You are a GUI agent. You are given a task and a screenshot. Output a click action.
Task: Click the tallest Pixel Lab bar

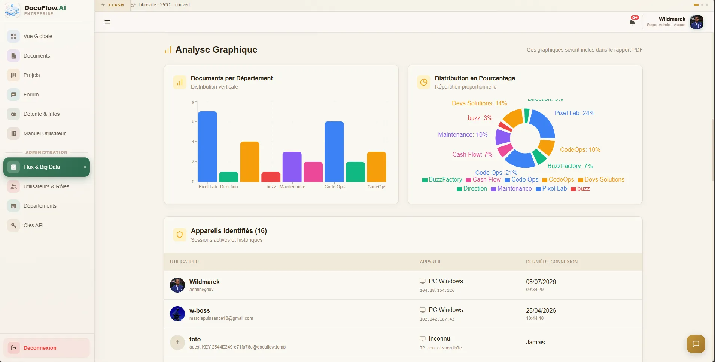click(x=207, y=146)
